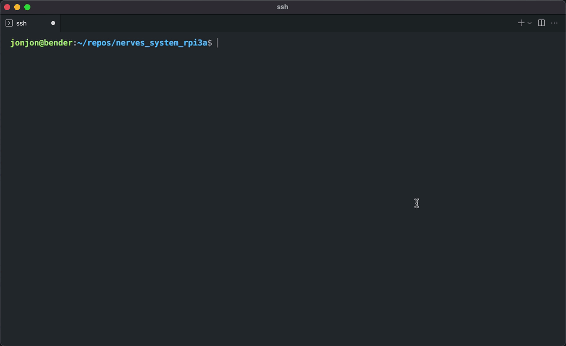Click nerves_system_rpi3a in the prompt path
The image size is (566, 346).
[161, 43]
